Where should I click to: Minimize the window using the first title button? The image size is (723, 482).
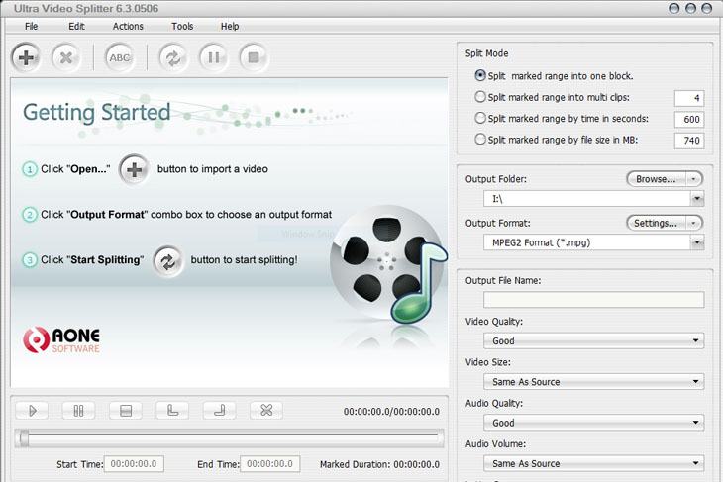point(673,8)
